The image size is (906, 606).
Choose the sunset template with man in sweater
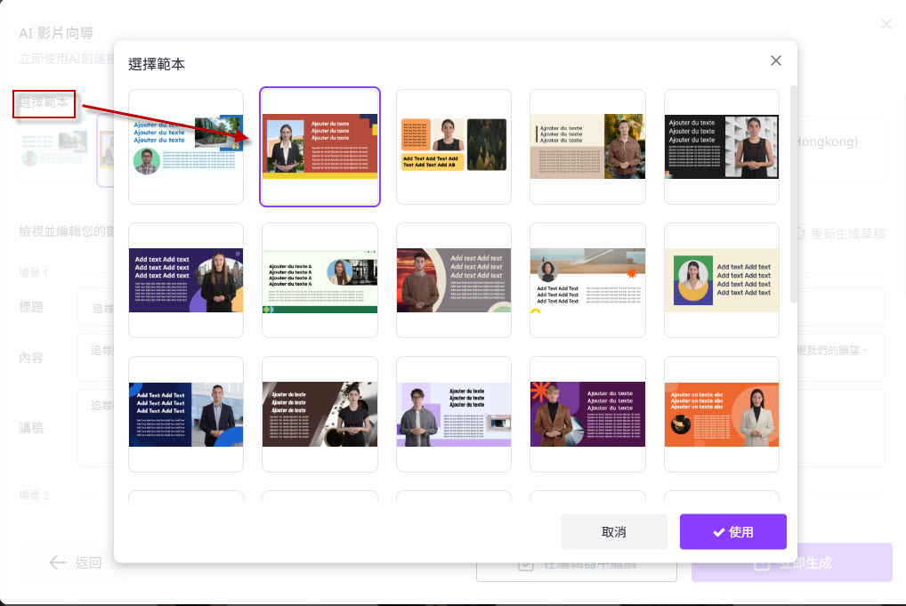454,280
